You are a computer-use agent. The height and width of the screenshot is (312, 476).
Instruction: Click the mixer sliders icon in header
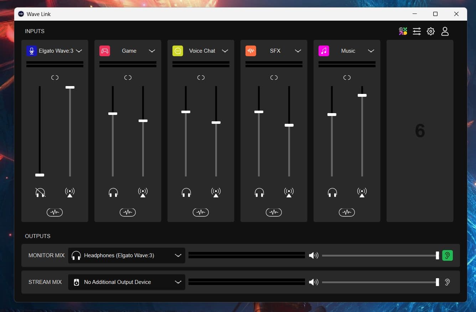[417, 31]
